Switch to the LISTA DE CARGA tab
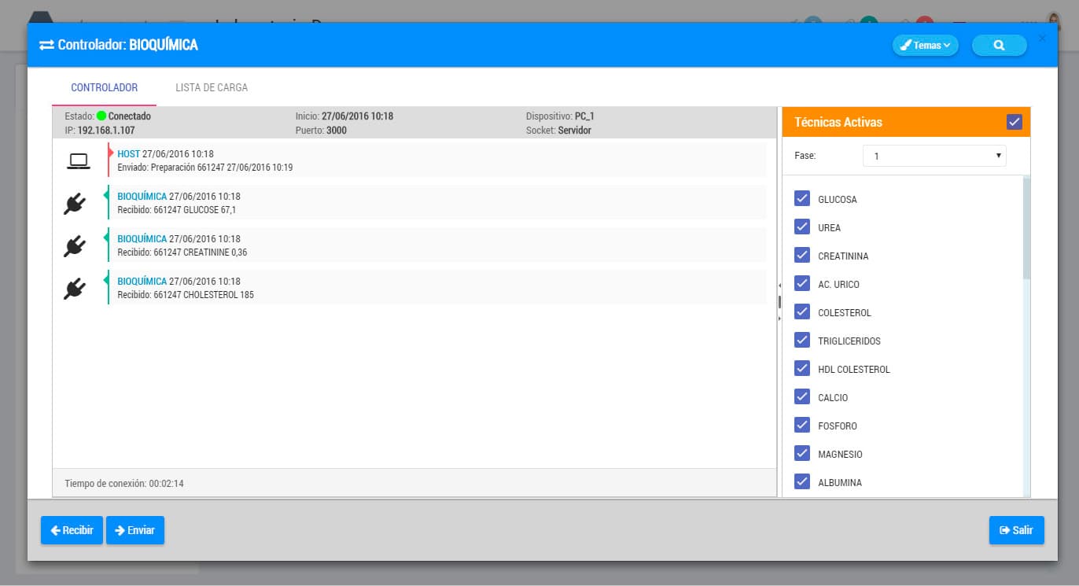Screen dimensions: 1079x586 pos(212,87)
